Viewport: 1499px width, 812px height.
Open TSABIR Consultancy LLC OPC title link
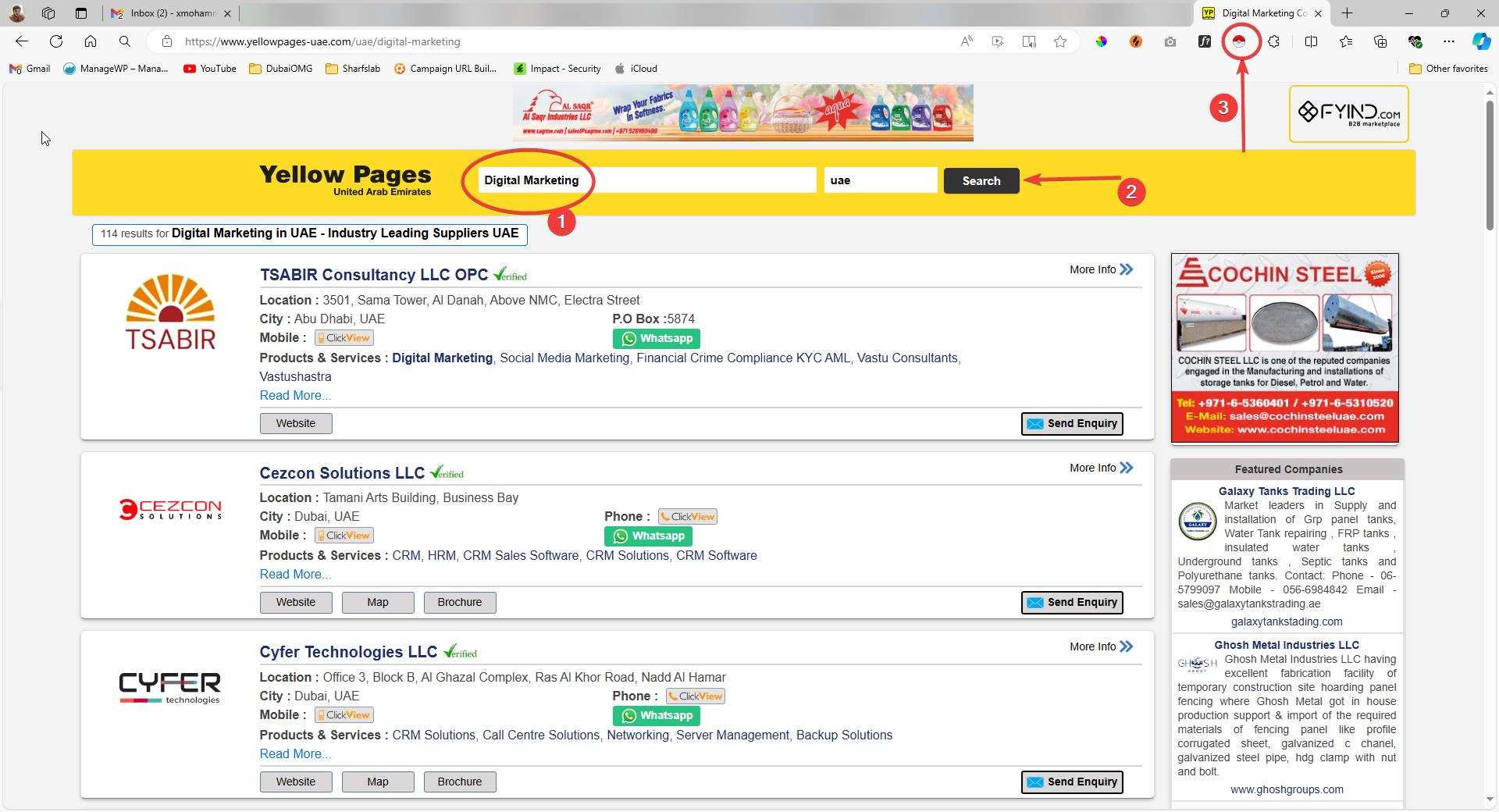pyautogui.click(x=373, y=275)
